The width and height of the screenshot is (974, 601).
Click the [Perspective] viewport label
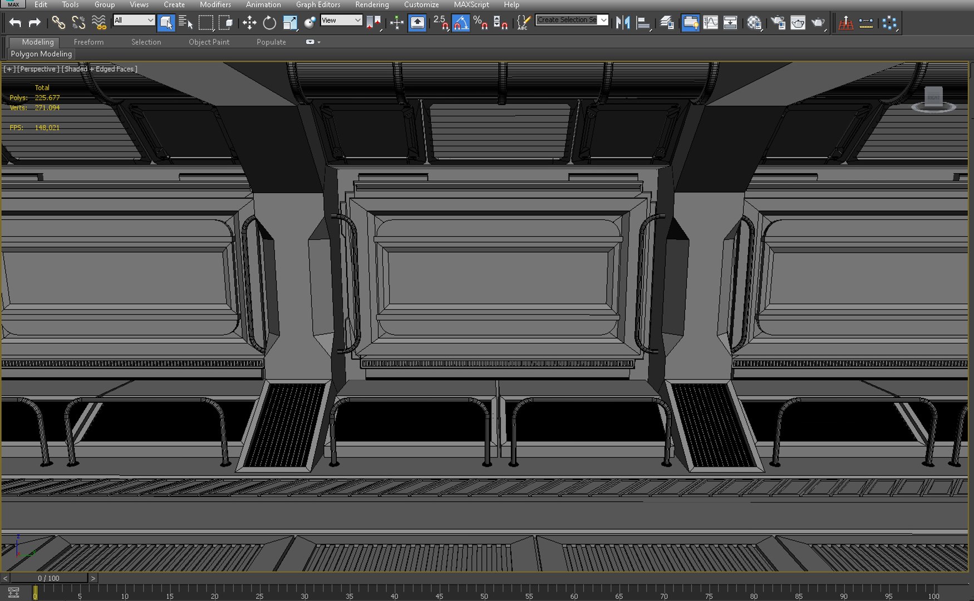[38, 69]
